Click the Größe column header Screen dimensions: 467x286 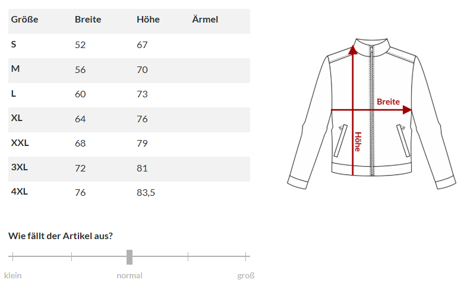[24, 20]
